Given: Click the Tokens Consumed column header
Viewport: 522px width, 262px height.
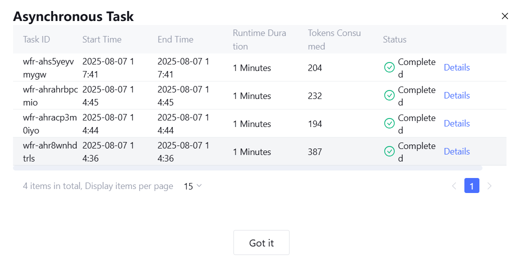Looking at the screenshot, I should click(x=334, y=39).
